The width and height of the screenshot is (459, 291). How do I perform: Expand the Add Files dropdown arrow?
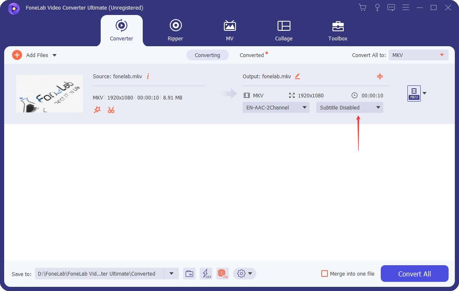pos(55,55)
